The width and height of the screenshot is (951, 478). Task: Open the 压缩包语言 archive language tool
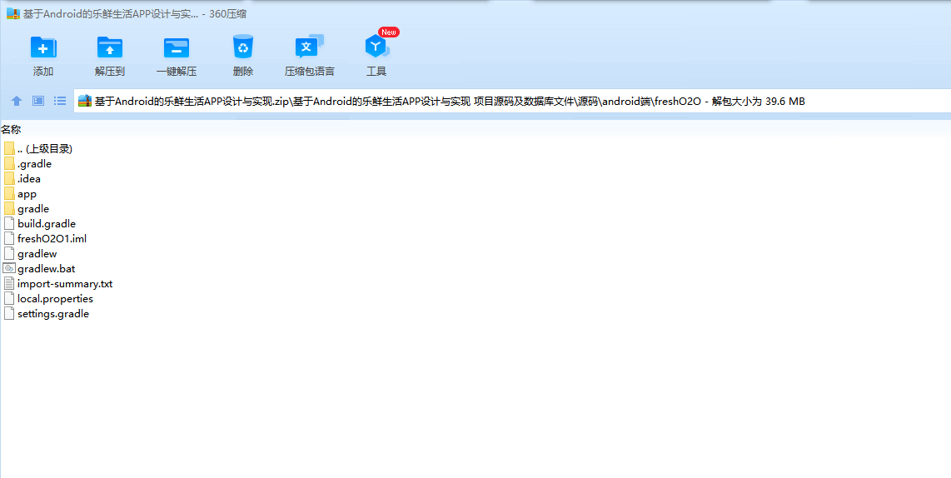coord(309,47)
